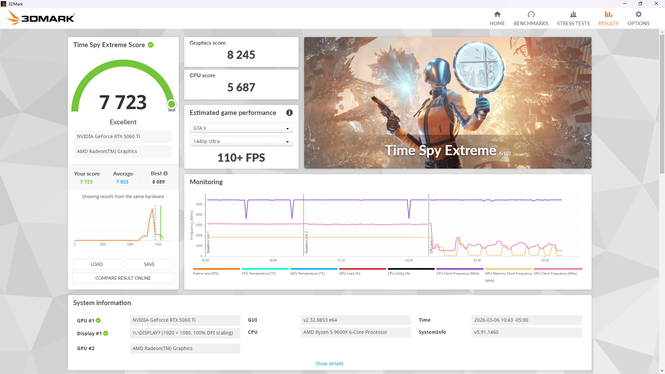Click the score gauge indicator dot

171,104
